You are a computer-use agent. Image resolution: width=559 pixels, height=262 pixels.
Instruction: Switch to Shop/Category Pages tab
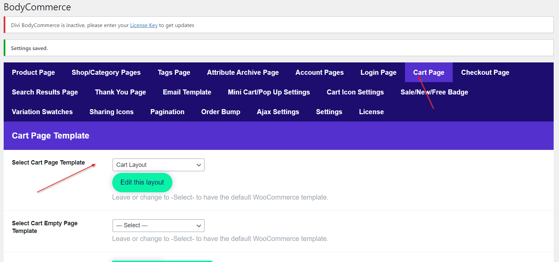click(106, 72)
